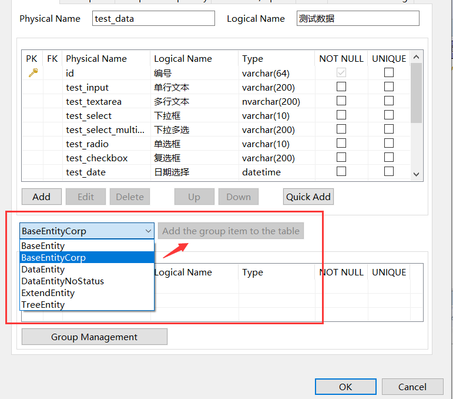
Task: Select the test_select_multi... row
Action: [216, 129]
